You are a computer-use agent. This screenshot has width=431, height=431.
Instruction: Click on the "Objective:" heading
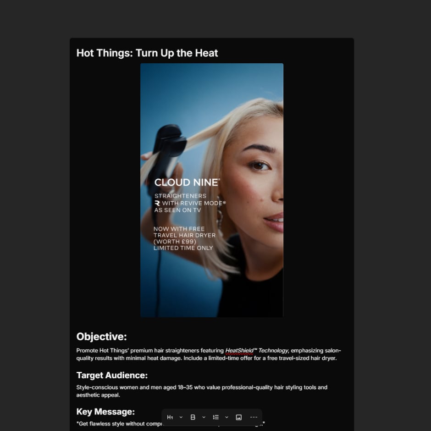pyautogui.click(x=101, y=337)
